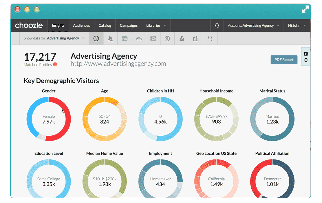Click the yellow window minimize button

tap(27, 9)
